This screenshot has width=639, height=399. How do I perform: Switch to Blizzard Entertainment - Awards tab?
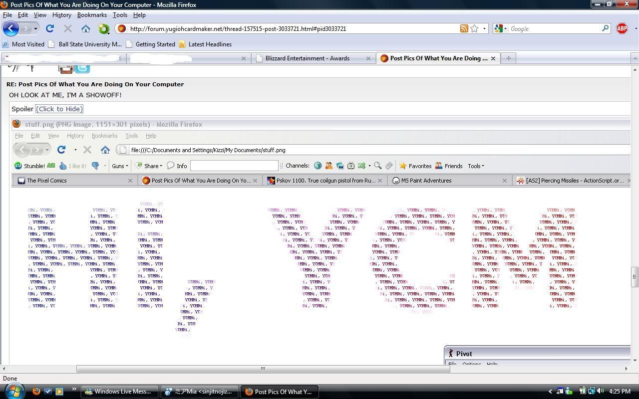(x=307, y=58)
